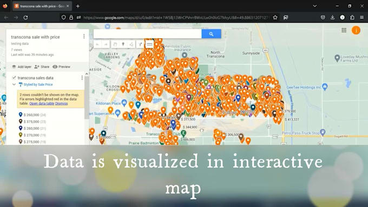The width and height of the screenshot is (368, 207).
Task: Click the Save to Pocket icon
Action: pyautogui.click(x=323, y=17)
